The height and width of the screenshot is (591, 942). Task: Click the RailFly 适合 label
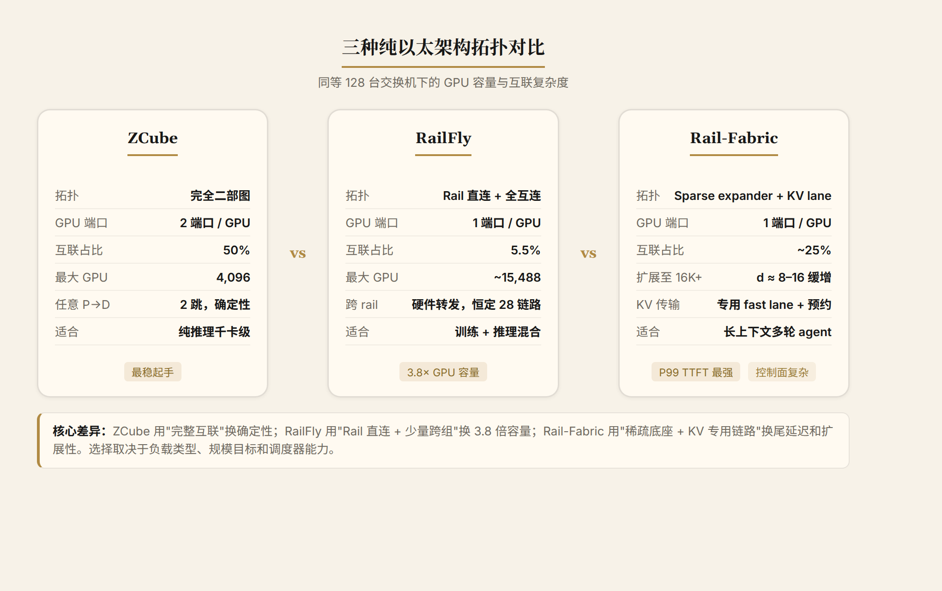357,332
